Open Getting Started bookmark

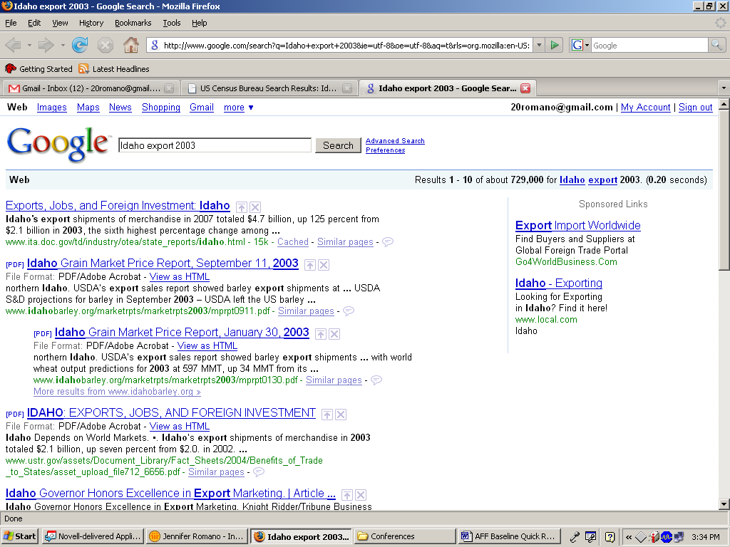point(39,69)
